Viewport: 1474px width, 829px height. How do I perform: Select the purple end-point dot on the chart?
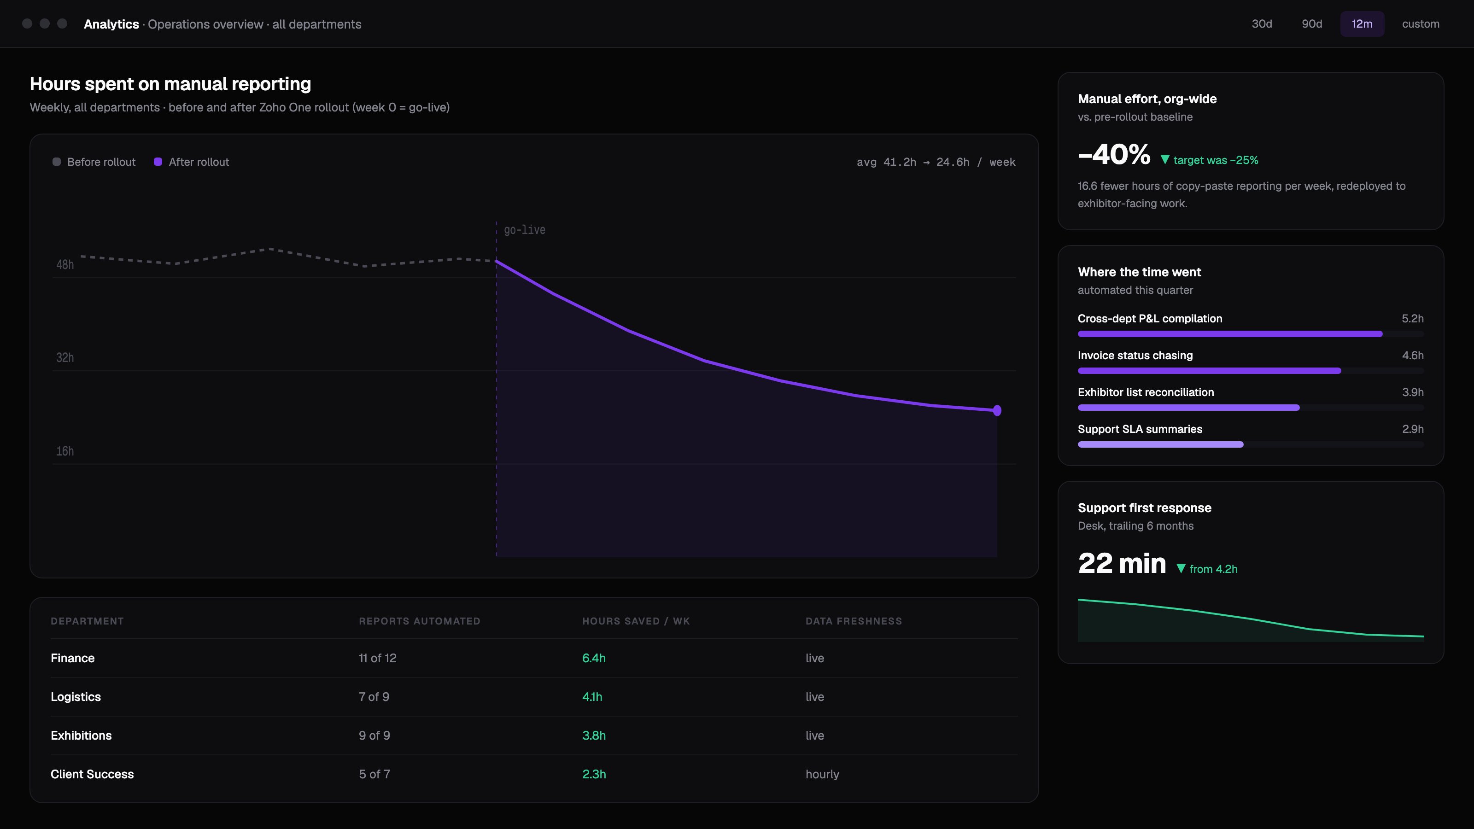click(x=997, y=410)
